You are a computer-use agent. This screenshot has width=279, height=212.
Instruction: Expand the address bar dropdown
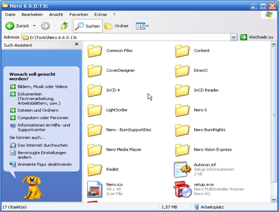coord(233,37)
